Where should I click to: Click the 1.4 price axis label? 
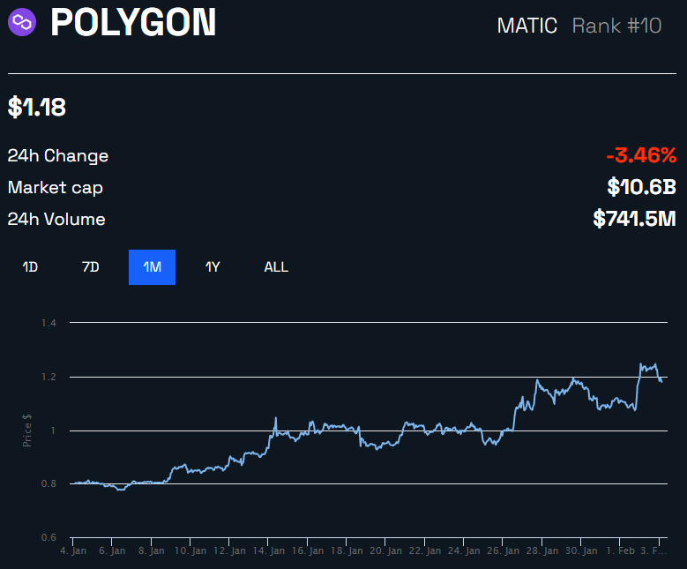pos(49,323)
